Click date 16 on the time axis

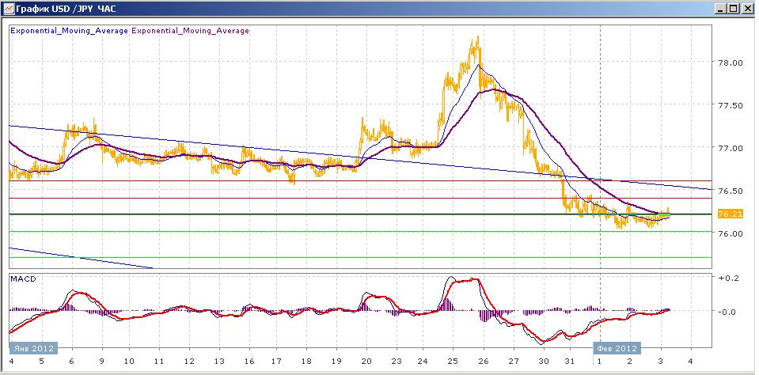click(250, 362)
